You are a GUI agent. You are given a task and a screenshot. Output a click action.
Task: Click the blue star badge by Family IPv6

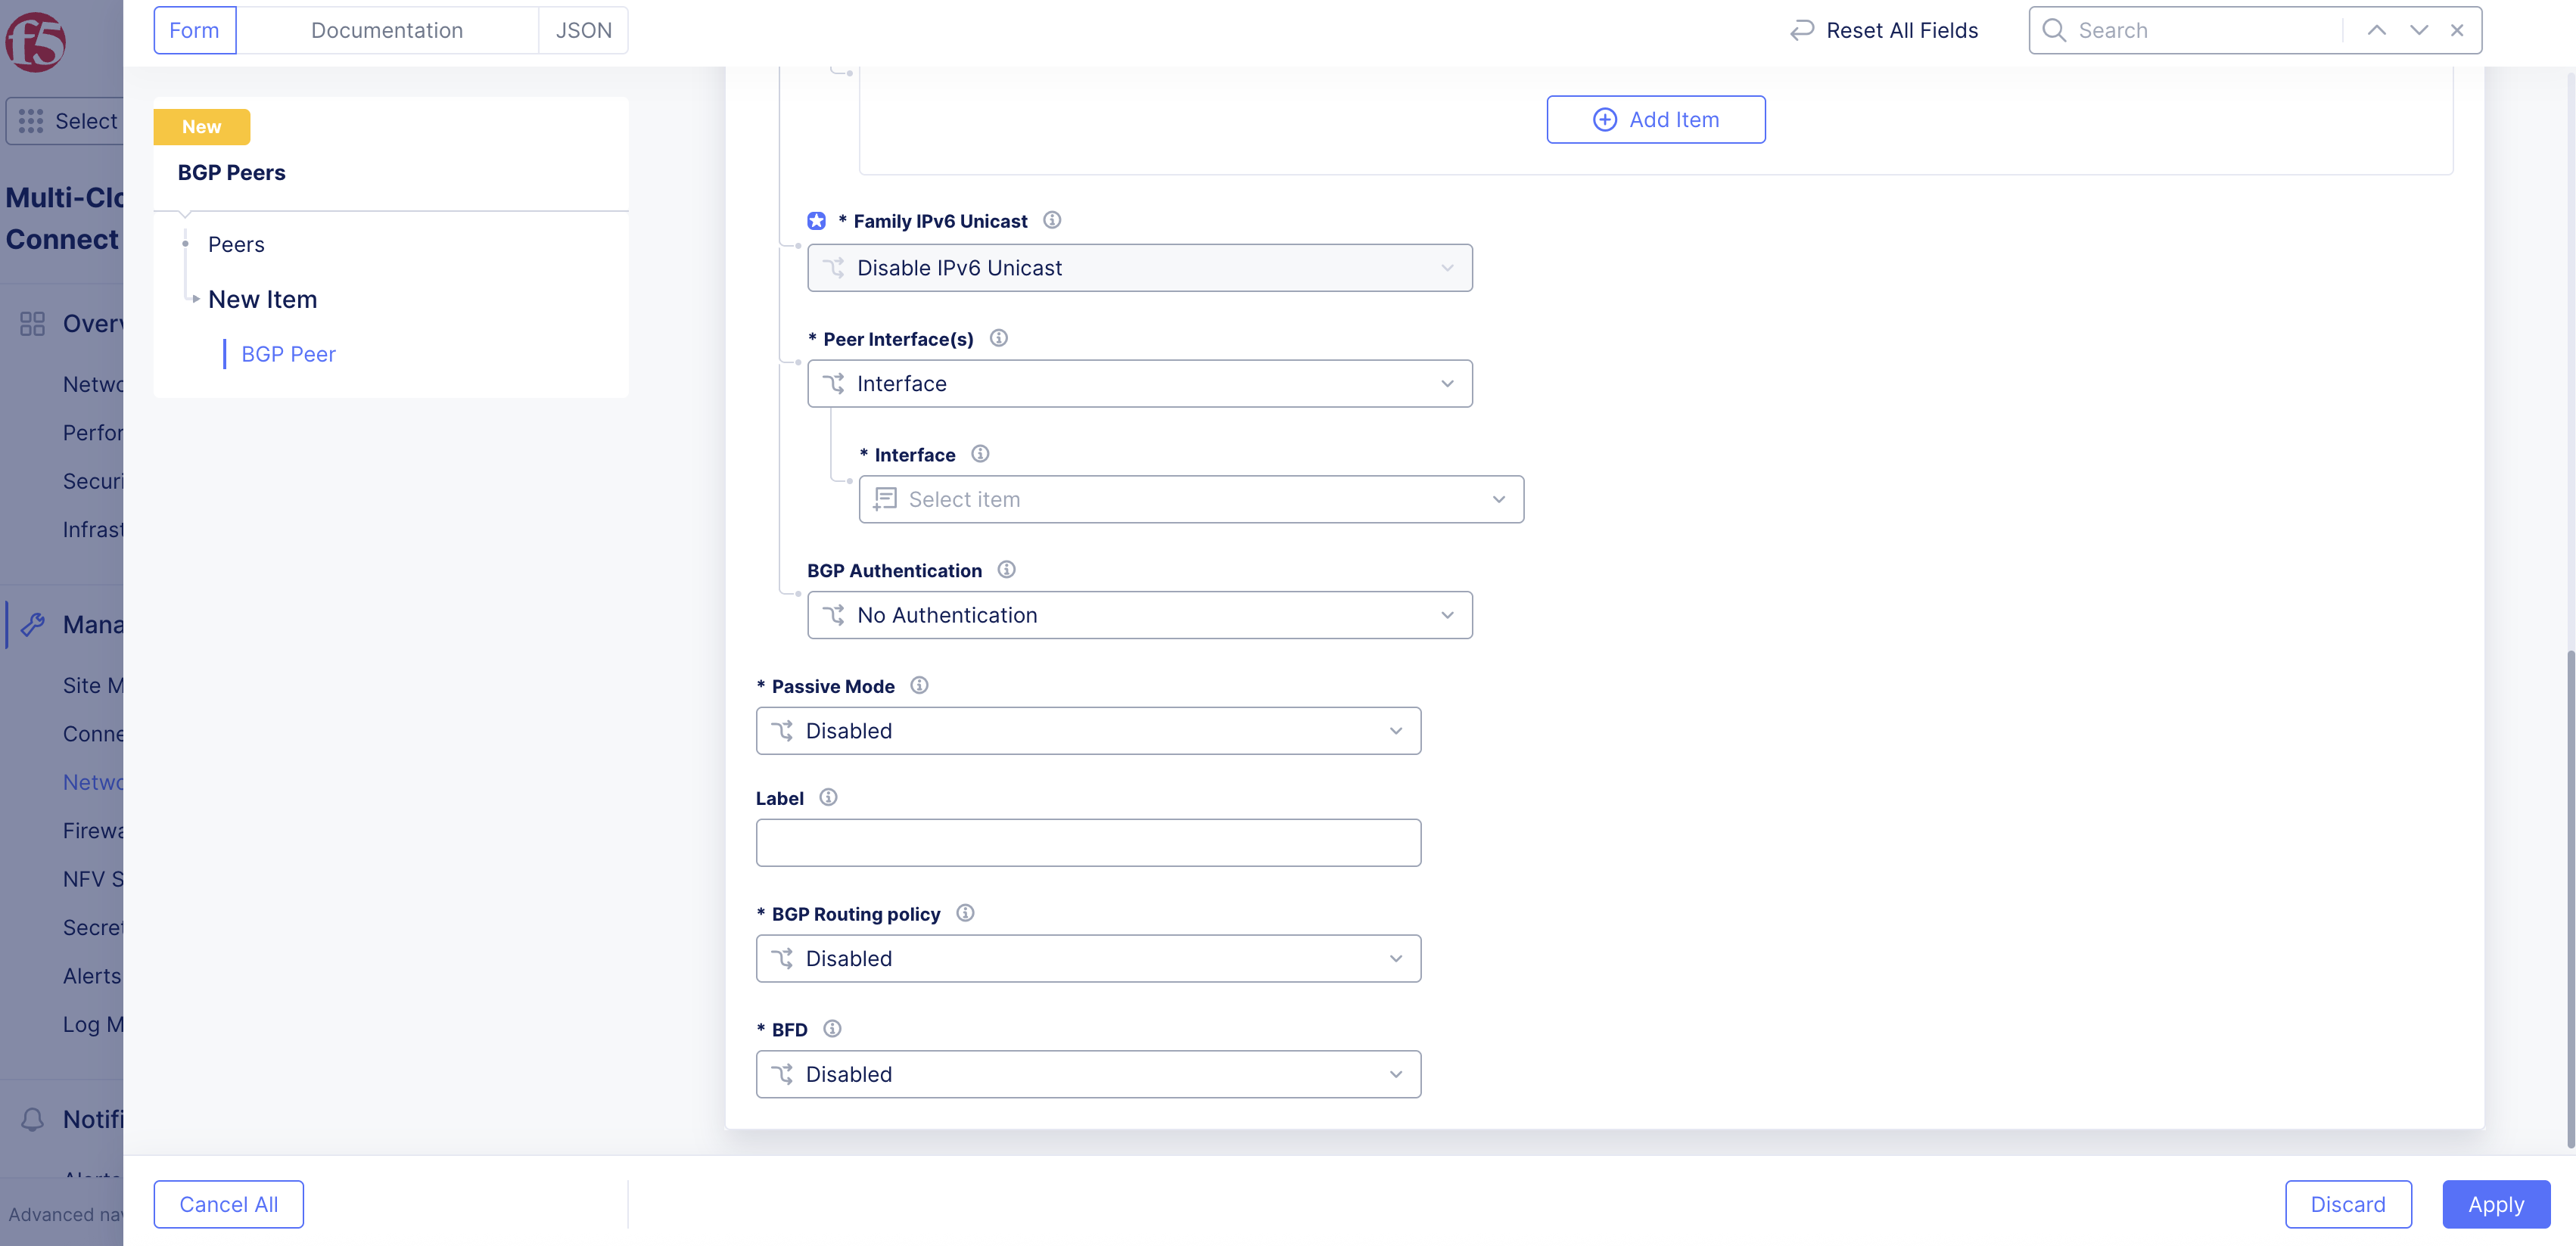(x=817, y=221)
